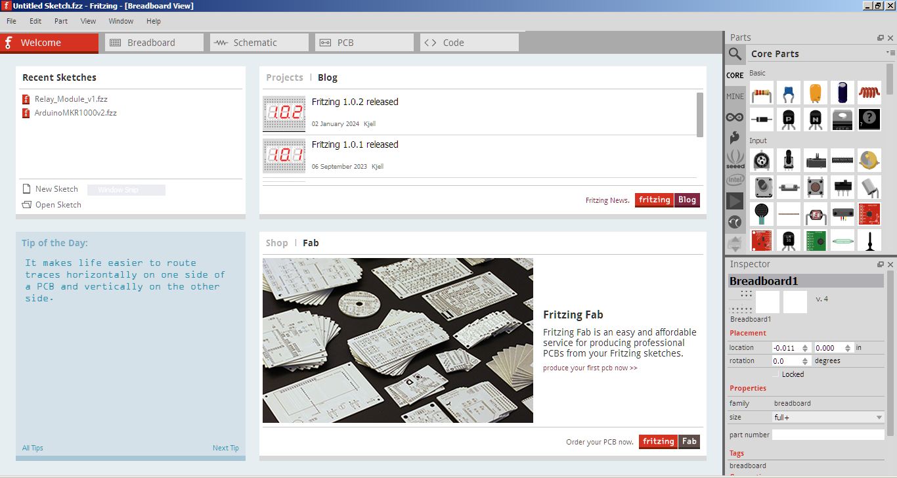
Task: Pick the LM35 temperature sensor part
Action: [788, 240]
